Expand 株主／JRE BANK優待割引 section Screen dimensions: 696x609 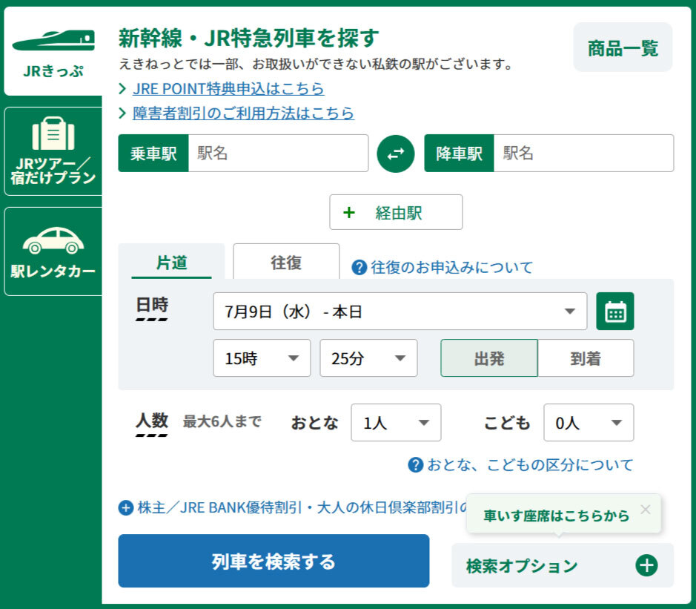[126, 508]
